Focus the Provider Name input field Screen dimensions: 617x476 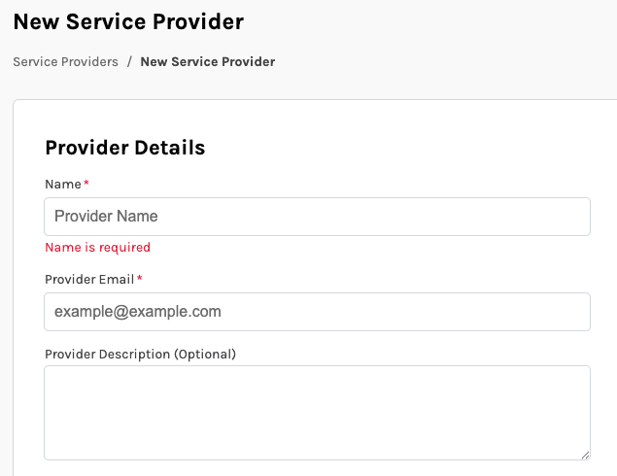click(317, 217)
